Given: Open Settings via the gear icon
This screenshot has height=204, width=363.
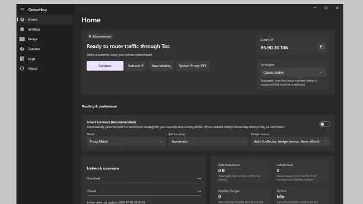Looking at the screenshot, I should (22, 29).
